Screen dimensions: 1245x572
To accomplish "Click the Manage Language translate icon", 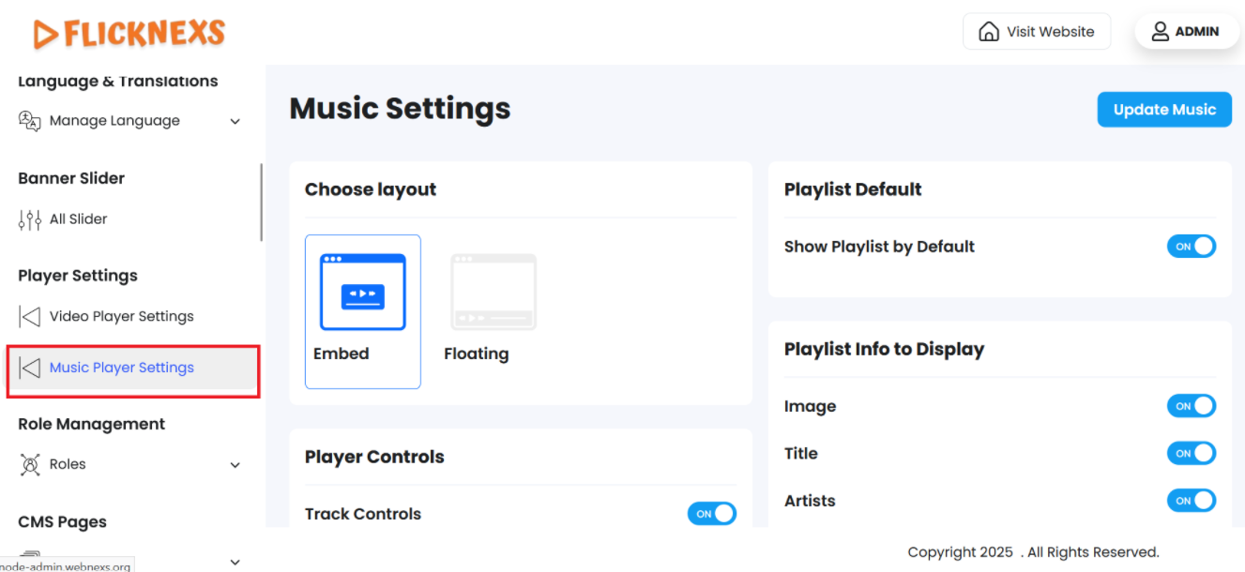I will click(x=30, y=121).
